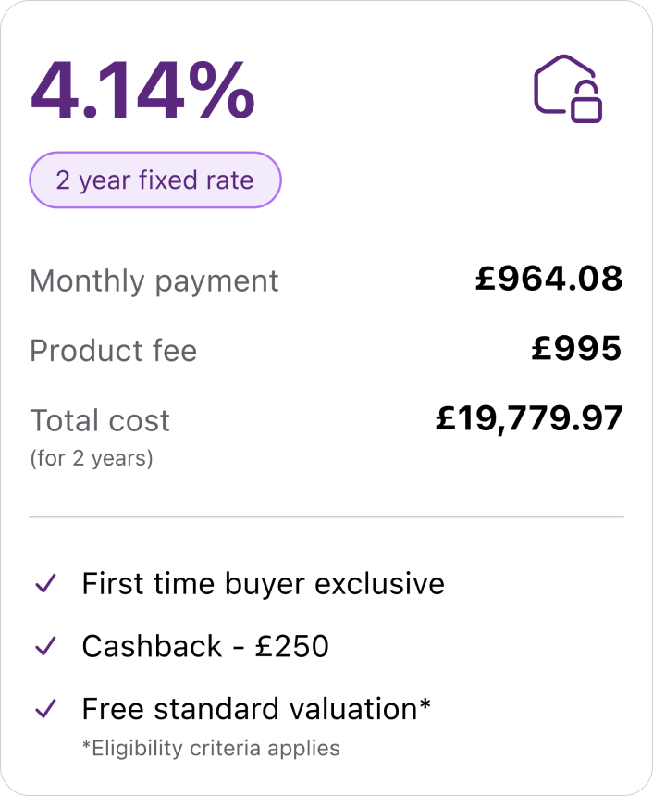Click the Cashback - £250 text
Screen dimensions: 653x796
[x=205, y=646]
